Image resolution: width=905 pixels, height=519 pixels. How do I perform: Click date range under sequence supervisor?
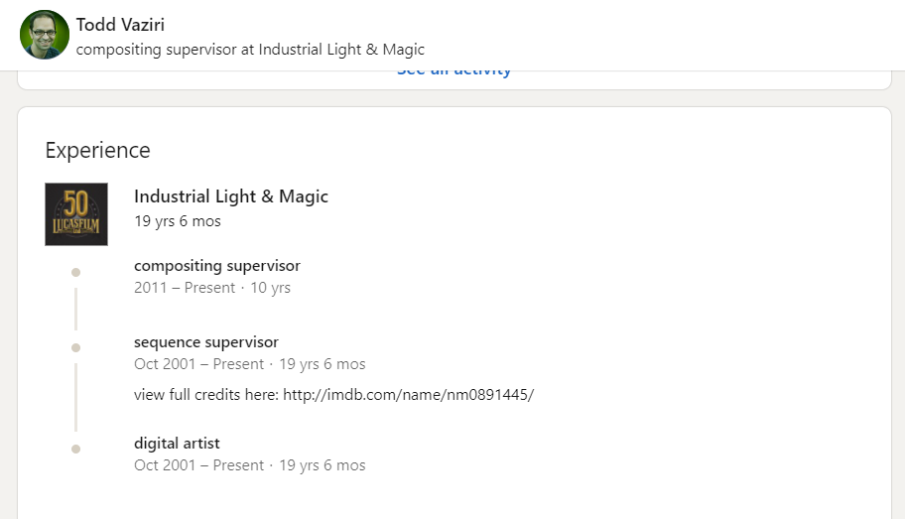click(198, 364)
